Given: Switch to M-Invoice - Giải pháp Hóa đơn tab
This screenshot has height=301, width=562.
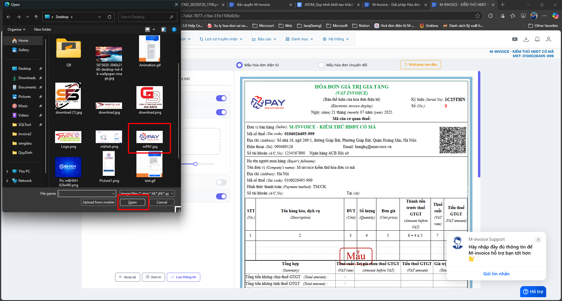Looking at the screenshot, I should pos(396,5).
